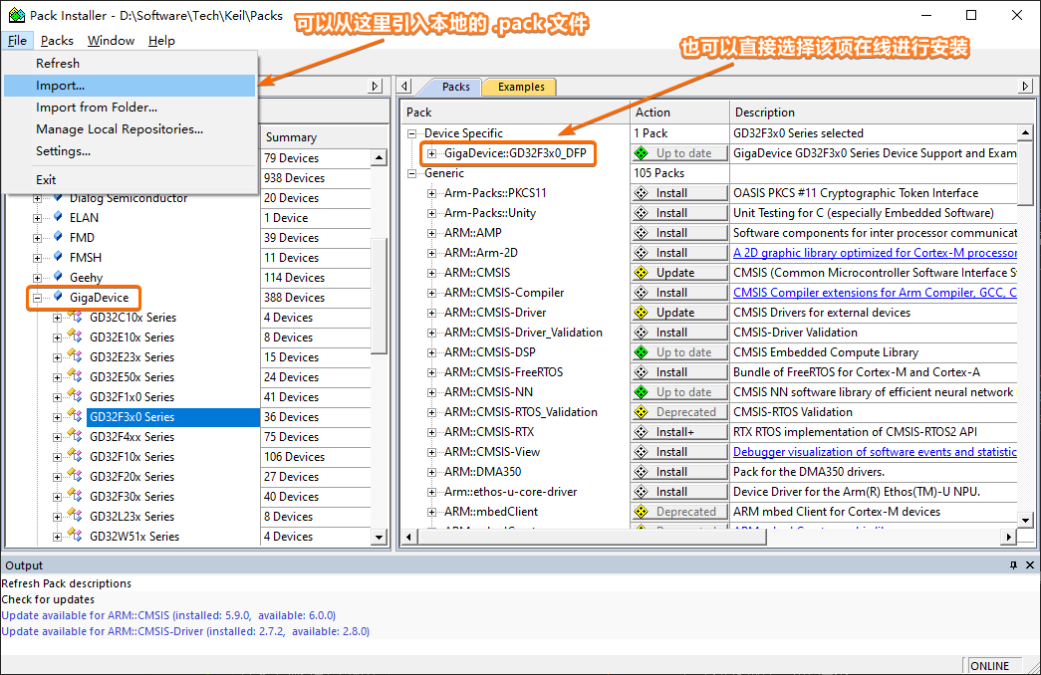Click the up arrow of packs list scrollbar
Screen dimensions: 1041x675
[1026, 132]
